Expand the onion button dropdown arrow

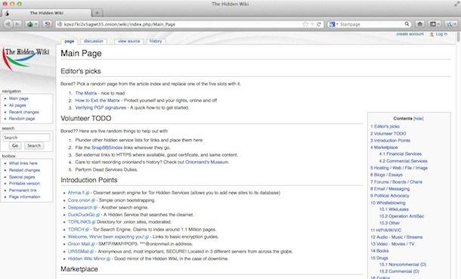(x=36, y=24)
